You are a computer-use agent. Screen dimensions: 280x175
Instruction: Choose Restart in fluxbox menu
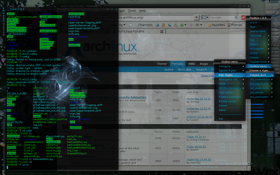point(230,106)
